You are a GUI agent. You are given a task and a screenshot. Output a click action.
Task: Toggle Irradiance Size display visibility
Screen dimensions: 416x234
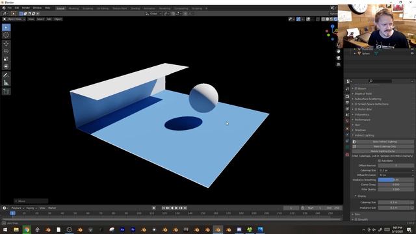pyautogui.click(x=412, y=208)
